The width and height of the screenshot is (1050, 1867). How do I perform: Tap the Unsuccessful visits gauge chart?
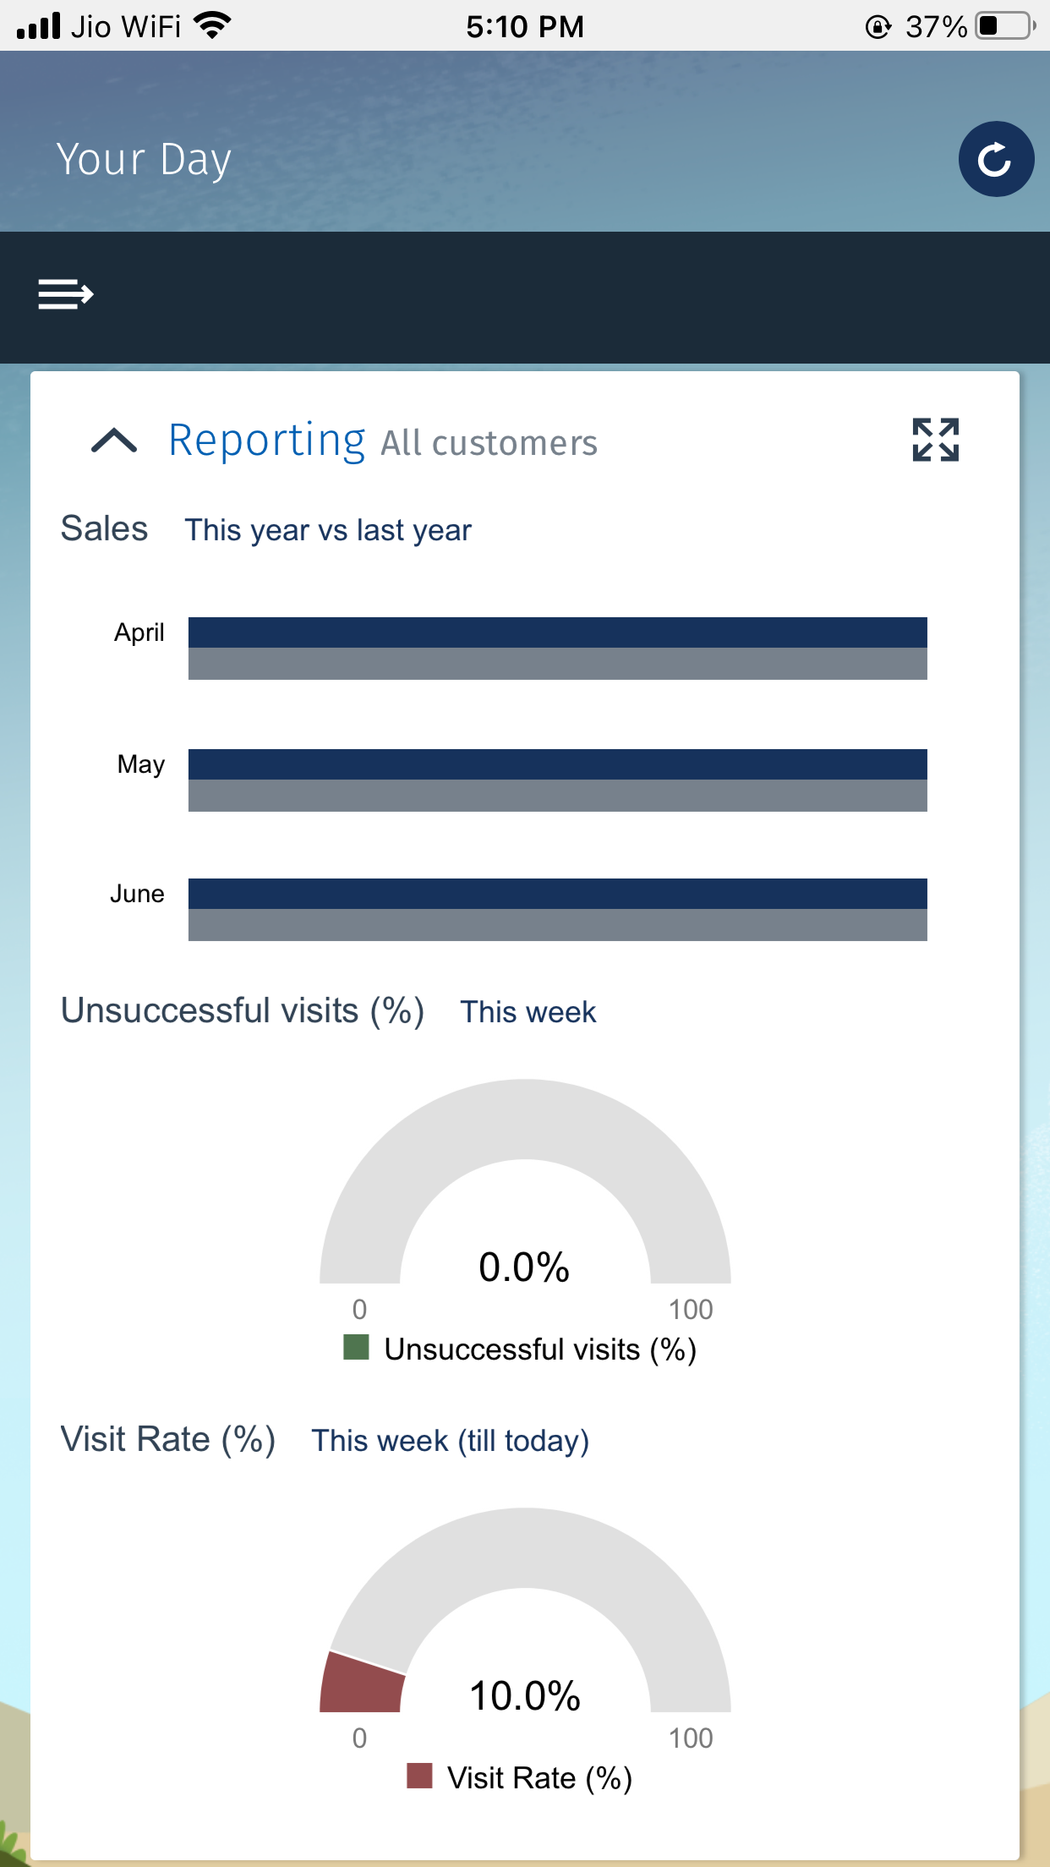pos(525,1181)
